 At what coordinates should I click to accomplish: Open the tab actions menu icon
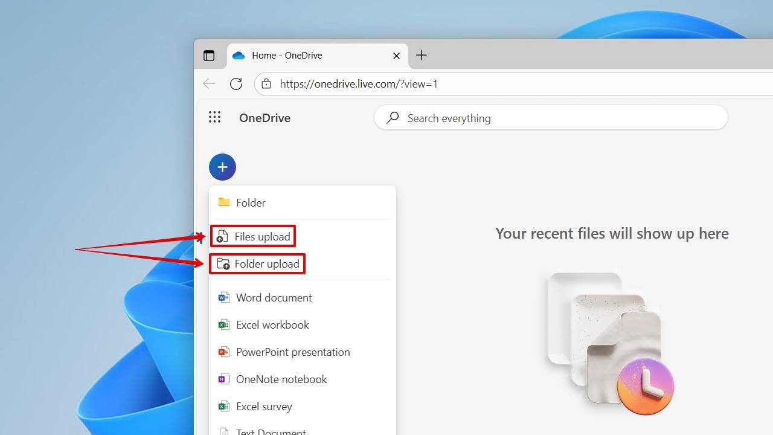(x=209, y=56)
